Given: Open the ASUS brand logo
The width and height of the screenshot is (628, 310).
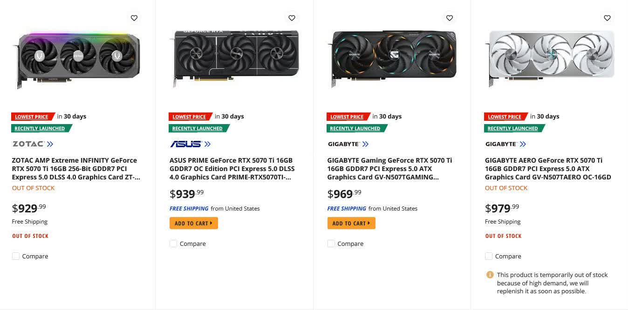Looking at the screenshot, I should click(x=186, y=144).
